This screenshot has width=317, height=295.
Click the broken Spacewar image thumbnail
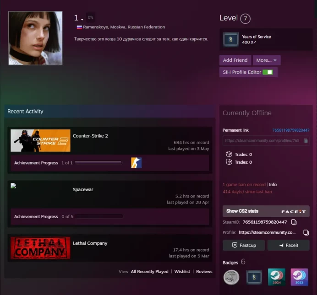pyautogui.click(x=13, y=186)
